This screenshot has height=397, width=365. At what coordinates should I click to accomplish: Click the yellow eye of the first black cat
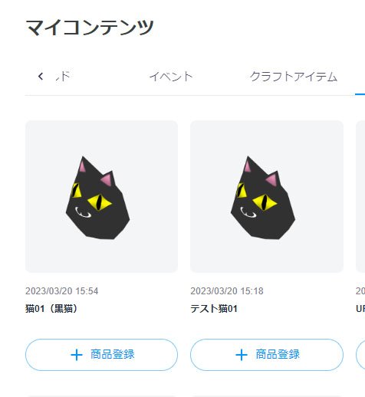point(99,202)
